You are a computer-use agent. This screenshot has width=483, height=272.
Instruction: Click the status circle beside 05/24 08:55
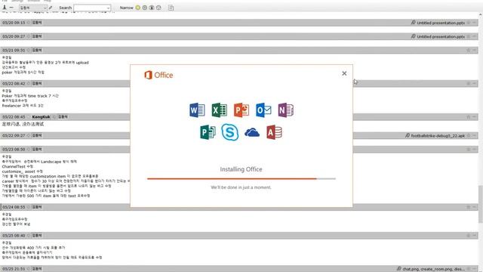coord(29,207)
